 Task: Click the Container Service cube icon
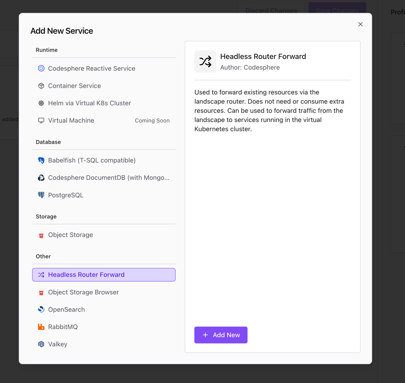click(x=41, y=86)
